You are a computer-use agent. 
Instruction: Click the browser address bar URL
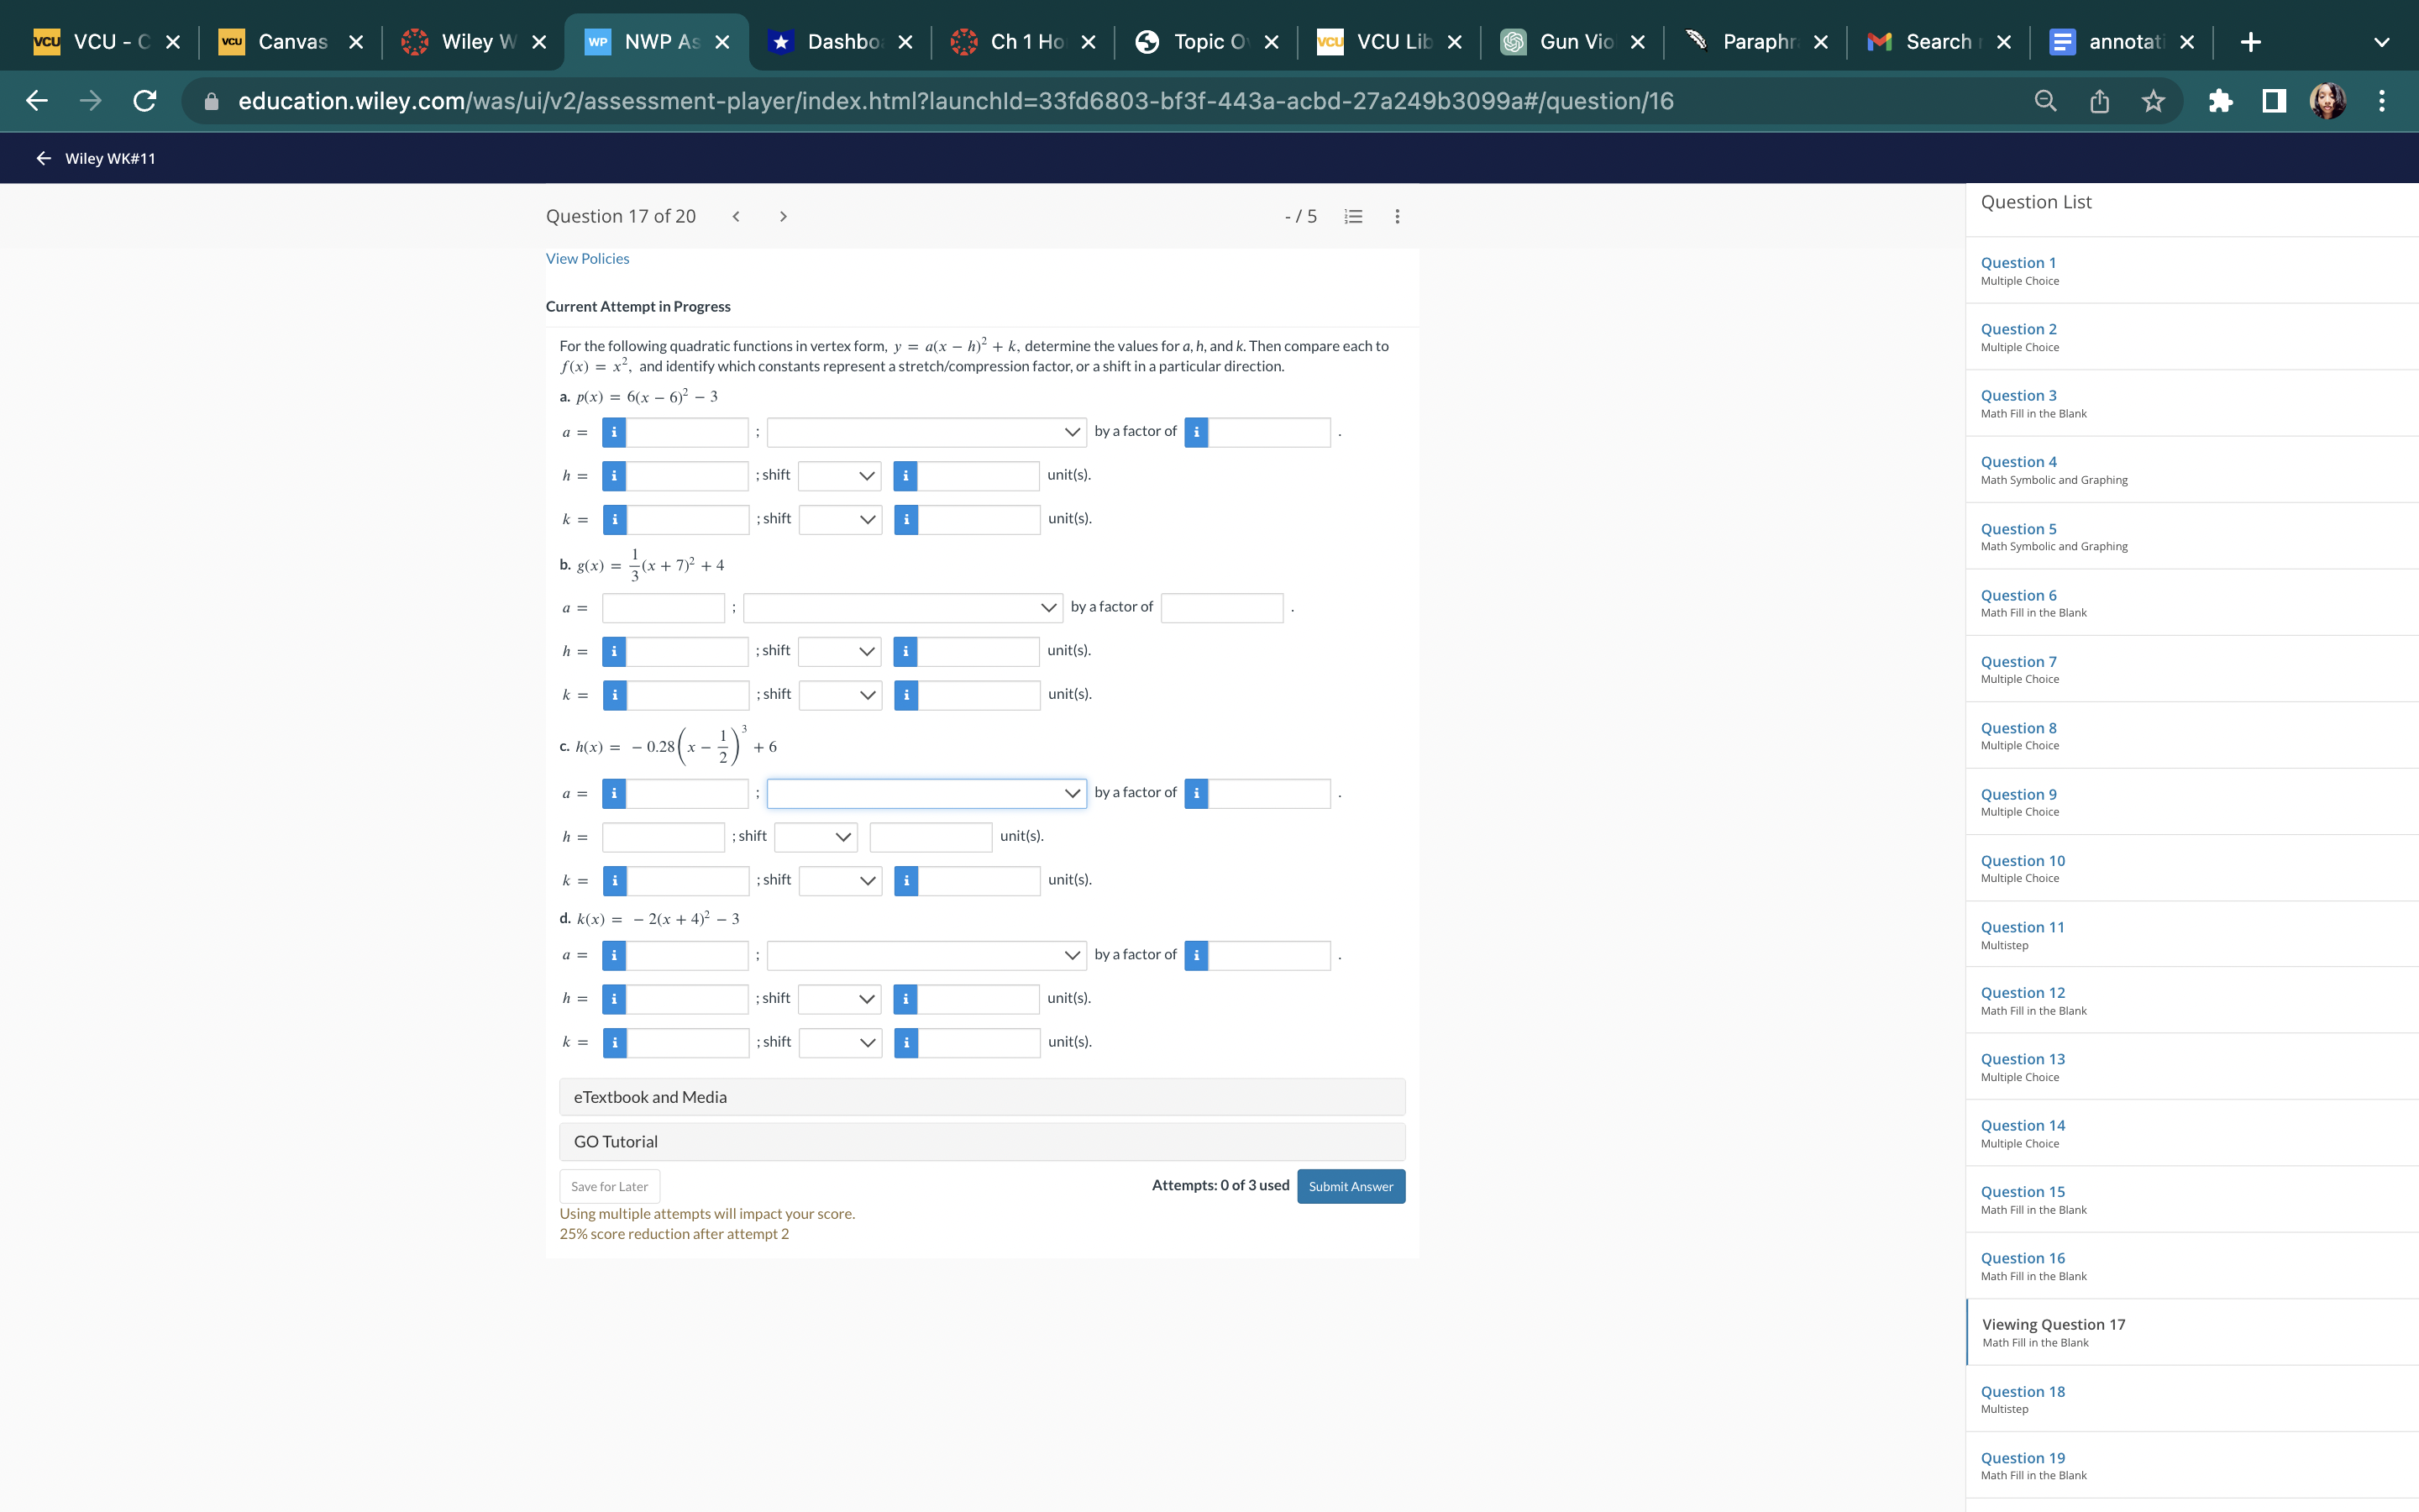pos(955,101)
